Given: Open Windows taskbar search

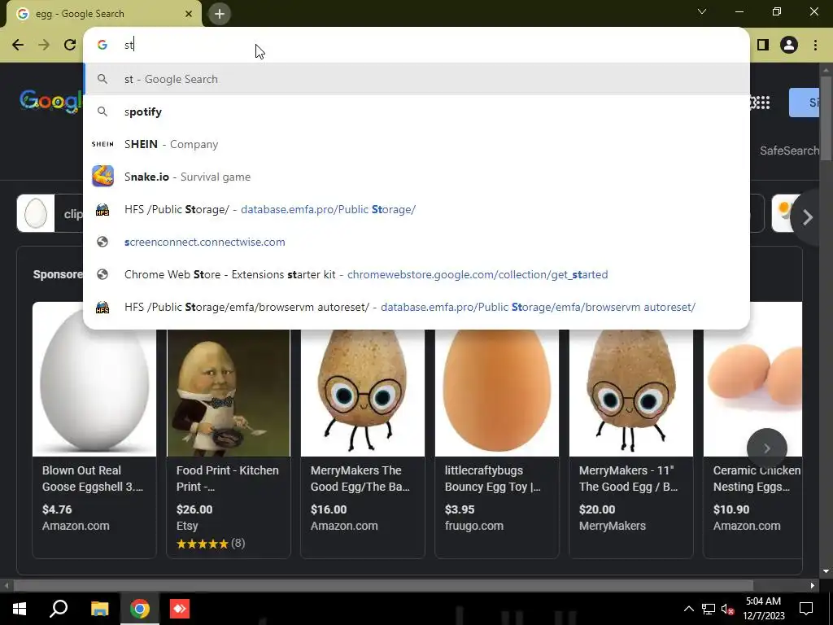Looking at the screenshot, I should (x=59, y=609).
